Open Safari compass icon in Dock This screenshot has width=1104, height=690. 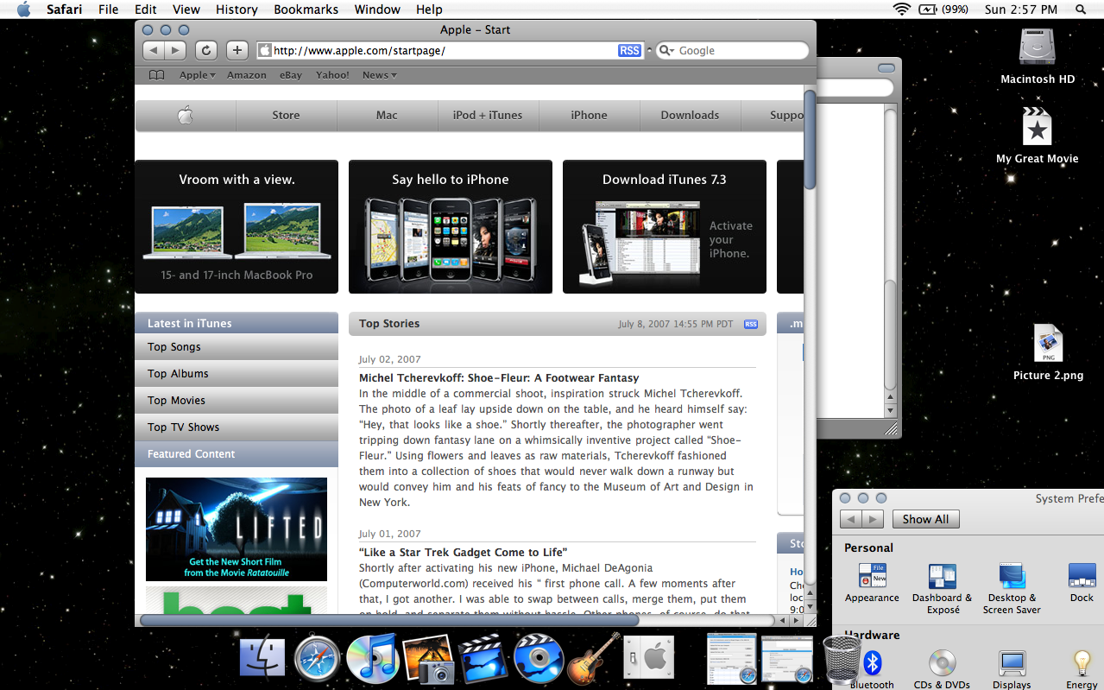click(317, 659)
